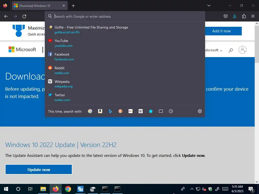Open the muted volume tray icon
259x194 pixels.
coord(204,189)
